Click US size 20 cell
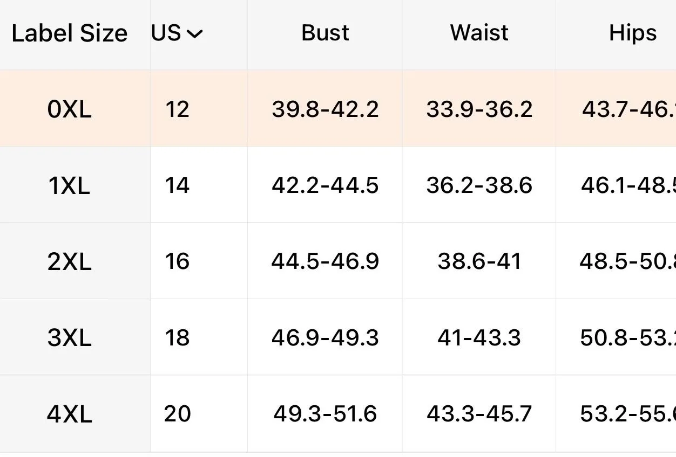The width and height of the screenshot is (676, 457). click(177, 414)
